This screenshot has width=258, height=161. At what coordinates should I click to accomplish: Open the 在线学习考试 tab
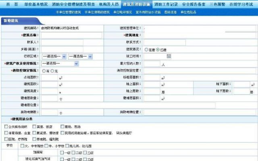pos(241,4)
